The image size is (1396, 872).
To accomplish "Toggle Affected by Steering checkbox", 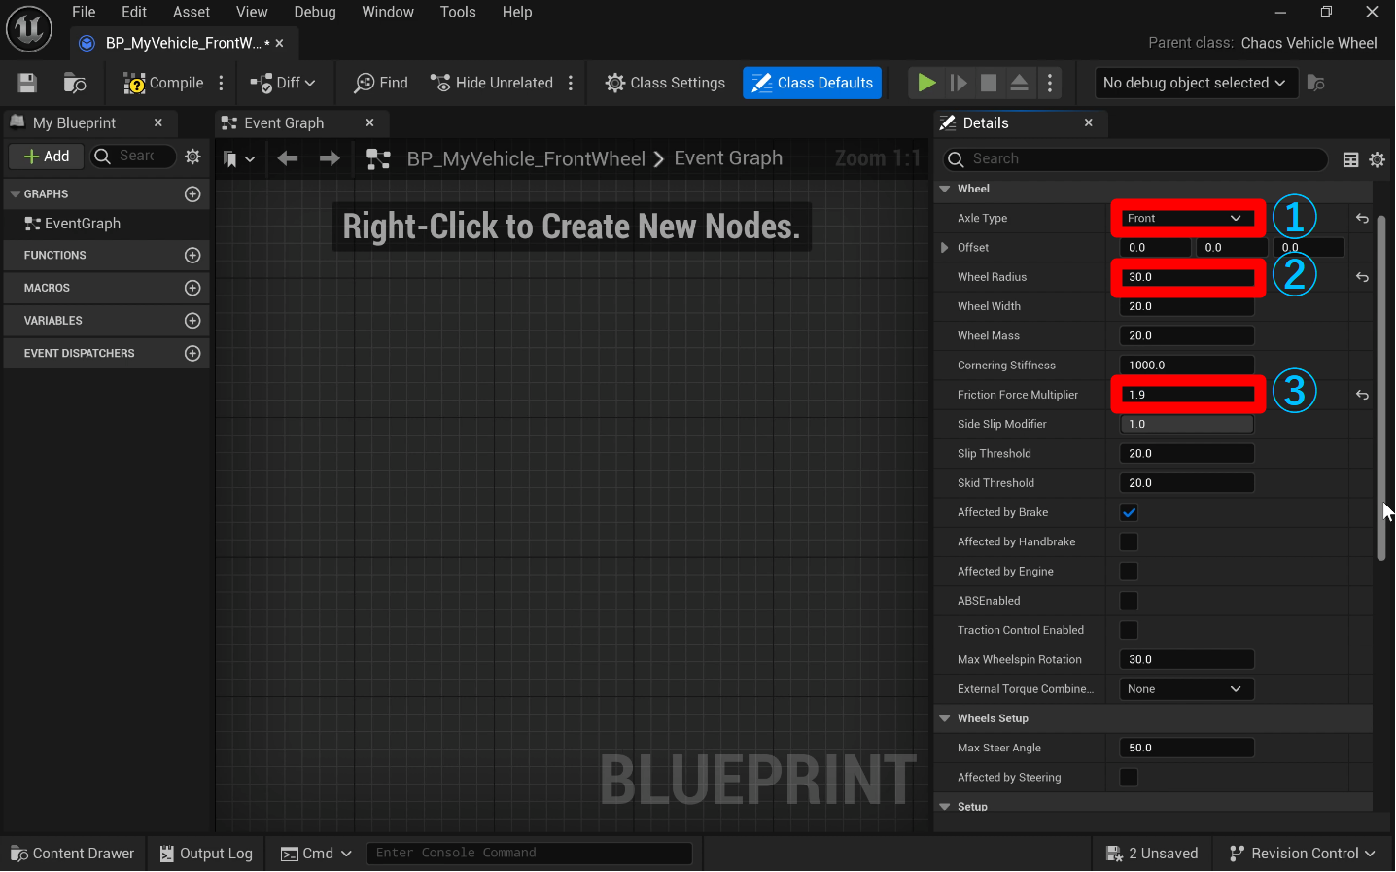I will (1129, 777).
